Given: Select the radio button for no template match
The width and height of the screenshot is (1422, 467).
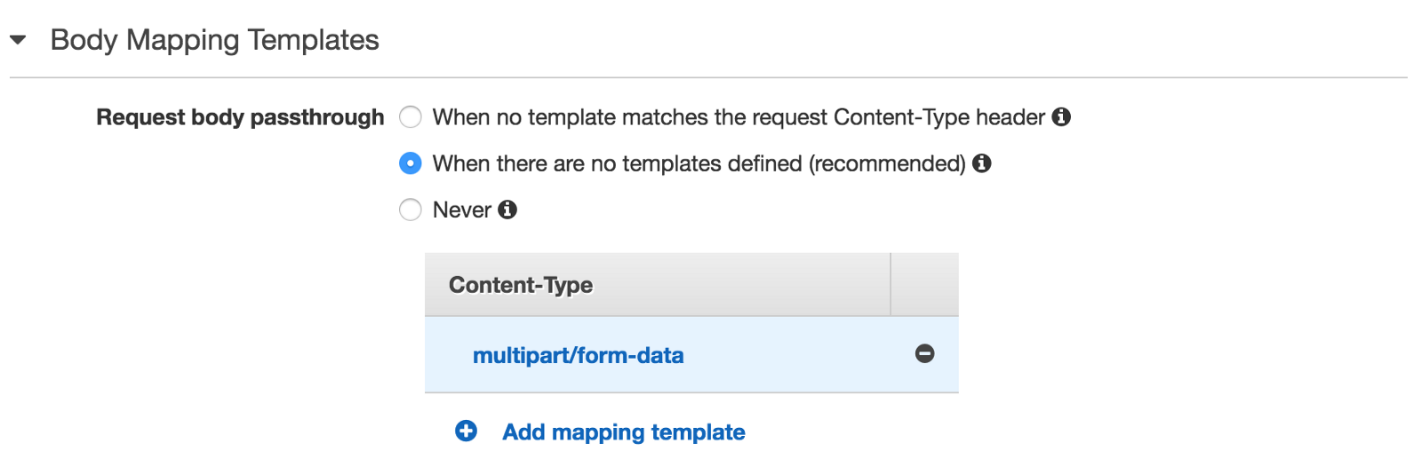Looking at the screenshot, I should 410,117.
